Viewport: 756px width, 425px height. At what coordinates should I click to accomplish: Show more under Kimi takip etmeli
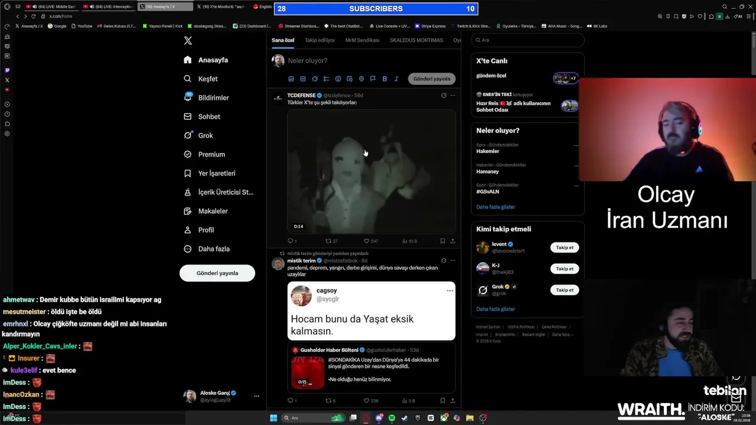click(496, 309)
